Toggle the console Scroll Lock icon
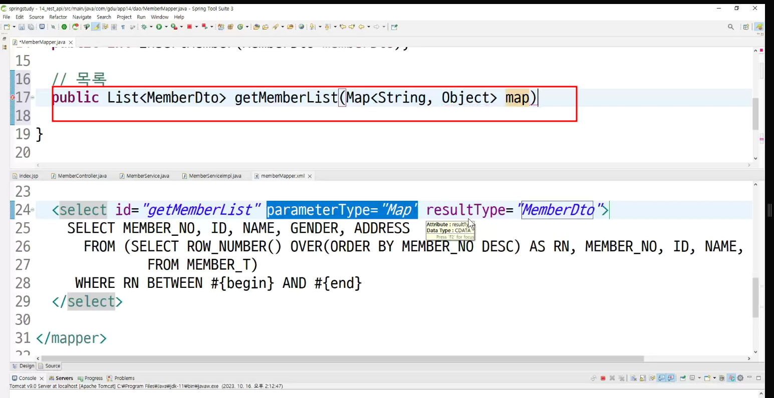 click(x=643, y=378)
